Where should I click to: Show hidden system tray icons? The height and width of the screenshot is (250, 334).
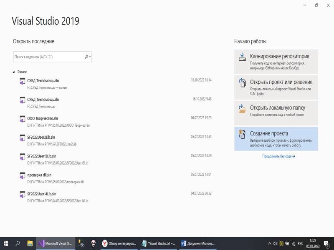point(269,243)
